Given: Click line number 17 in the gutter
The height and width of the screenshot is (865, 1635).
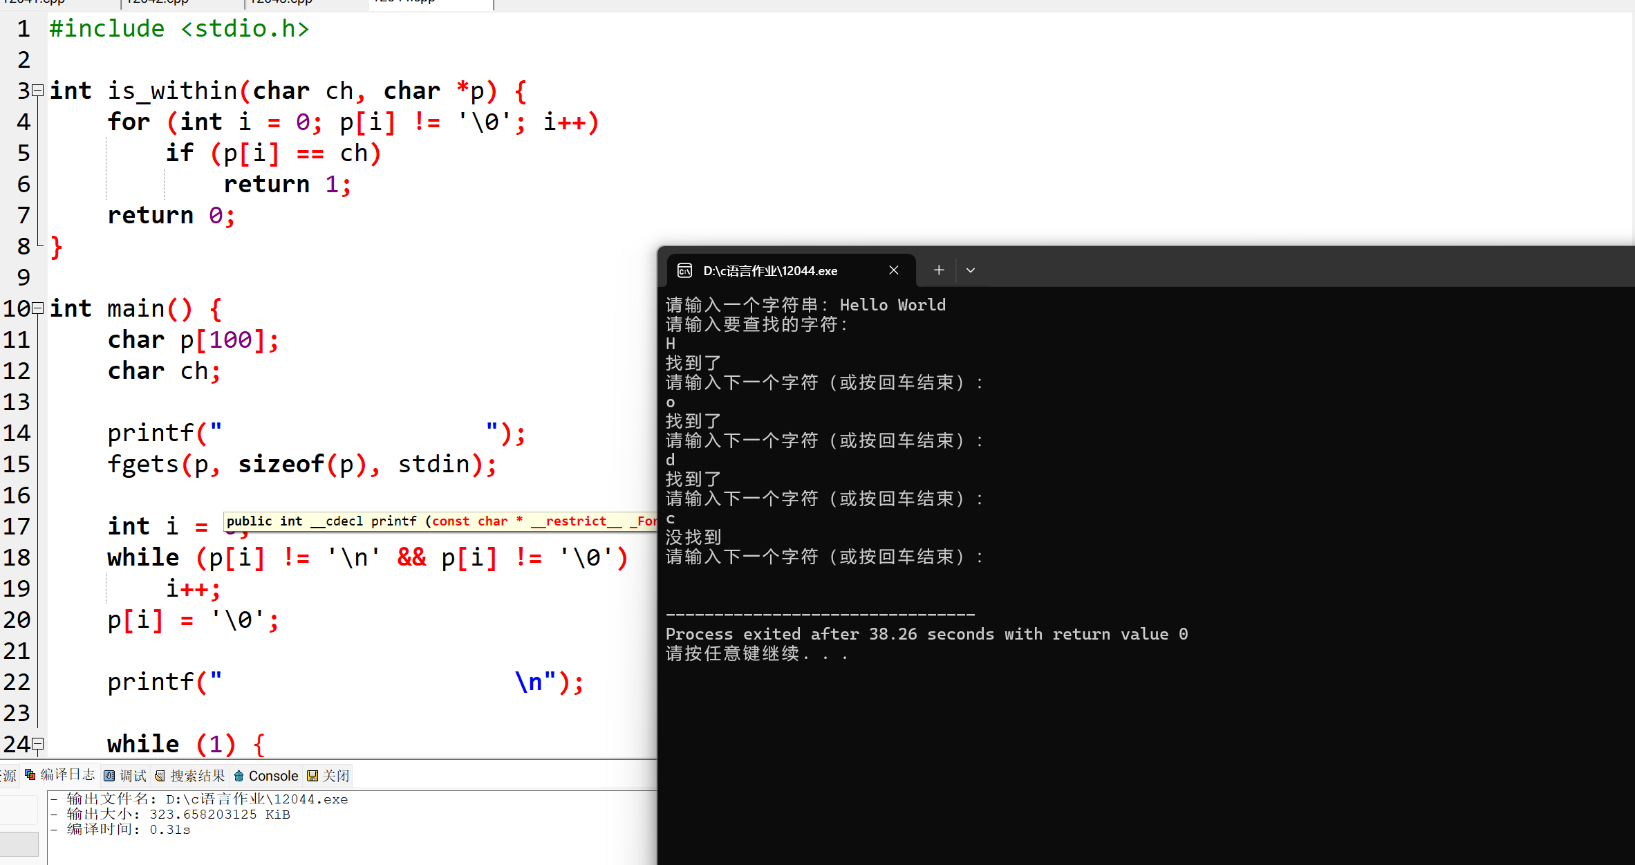Looking at the screenshot, I should [x=17, y=526].
